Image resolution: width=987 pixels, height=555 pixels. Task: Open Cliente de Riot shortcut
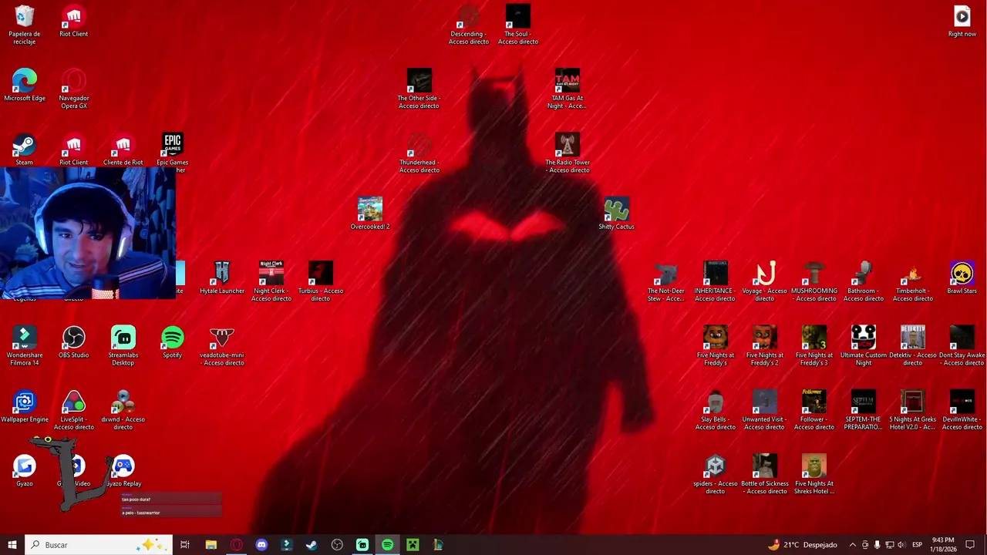pyautogui.click(x=123, y=150)
